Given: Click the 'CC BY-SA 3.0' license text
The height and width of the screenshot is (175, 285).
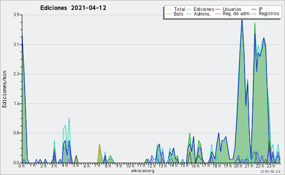Looking at the screenshot, I should [270, 171].
